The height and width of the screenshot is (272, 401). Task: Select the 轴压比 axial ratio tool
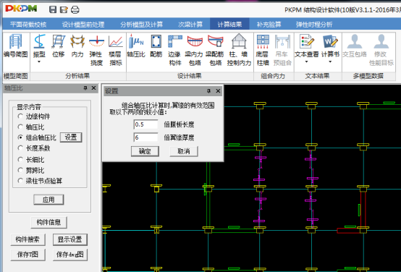(136, 46)
